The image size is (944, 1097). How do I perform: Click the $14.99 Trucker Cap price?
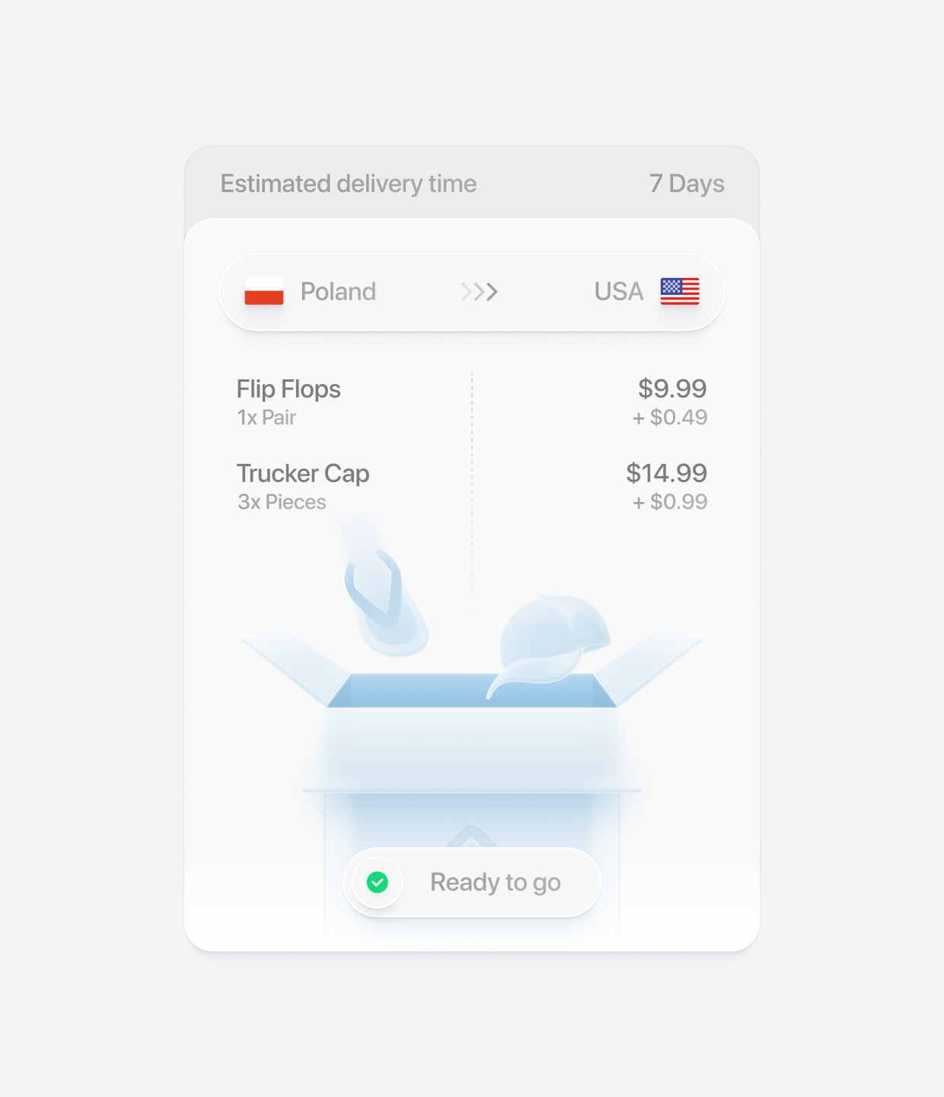click(666, 473)
